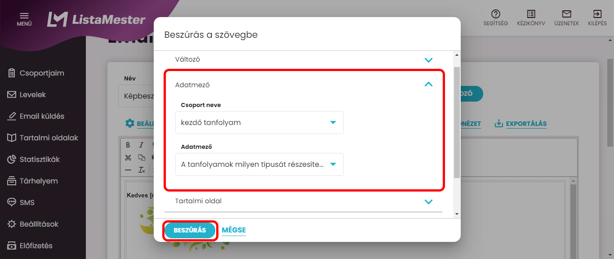Click the Bold formatting icon
The width and height of the screenshot is (614, 259).
(128, 145)
